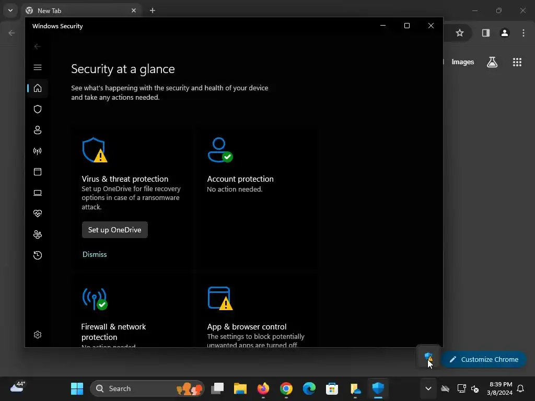Open Chrome profile avatar
Screen dimensions: 535x401
pyautogui.click(x=505, y=33)
